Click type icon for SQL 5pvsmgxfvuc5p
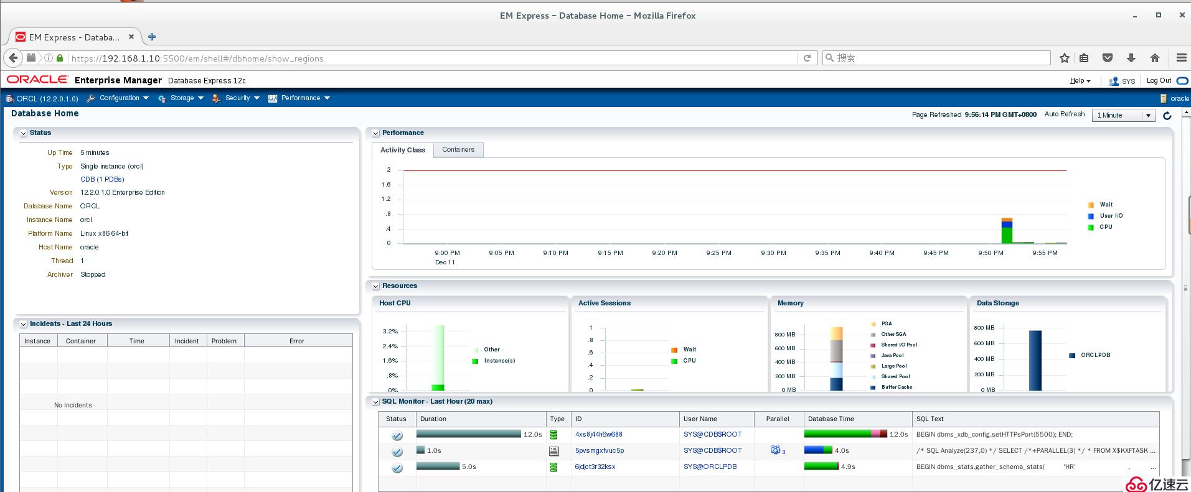Screen dimensions: 1191x492 [553, 451]
